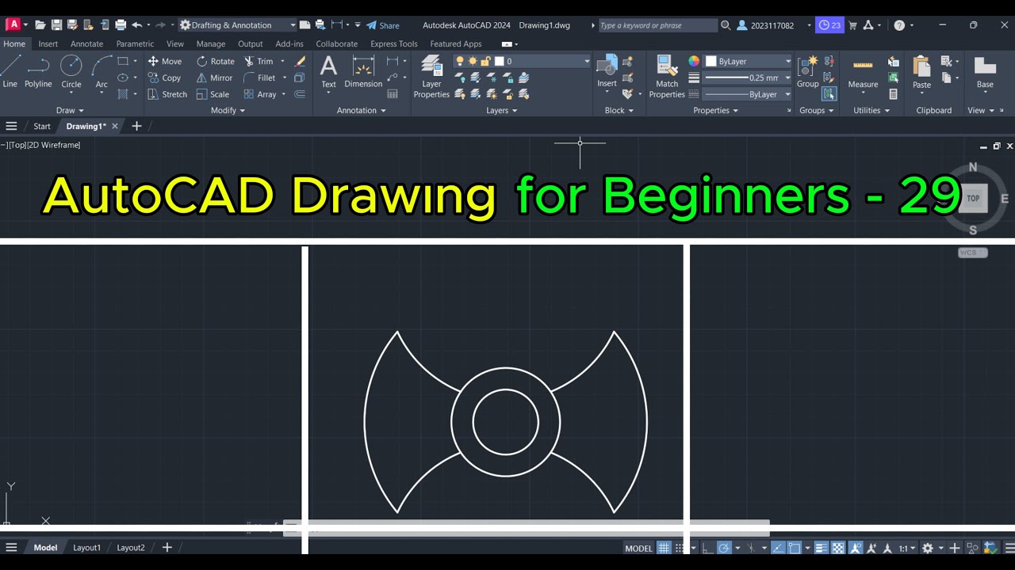Click the Scale tool
The width and height of the screenshot is (1015, 570).
click(213, 94)
